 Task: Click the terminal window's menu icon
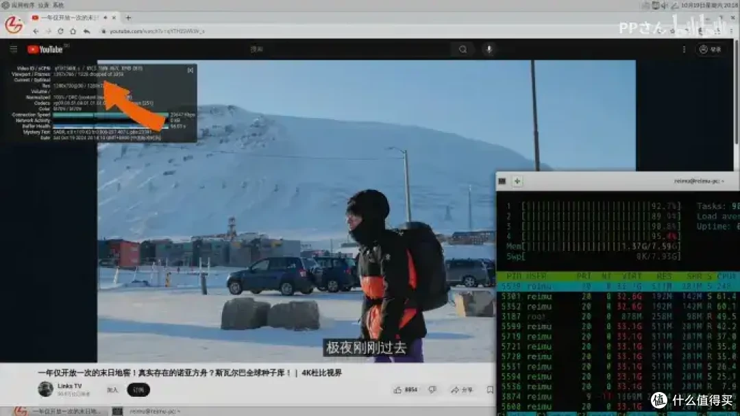pyautogui.click(x=502, y=182)
